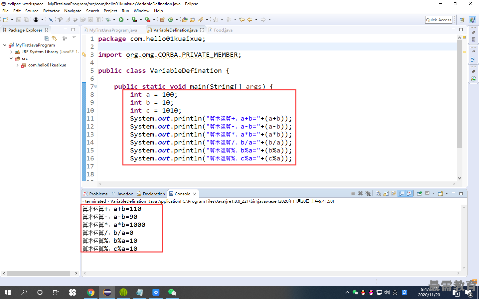Toggle Word Wrap in Console
The image size is (479, 299).
pos(394,193)
